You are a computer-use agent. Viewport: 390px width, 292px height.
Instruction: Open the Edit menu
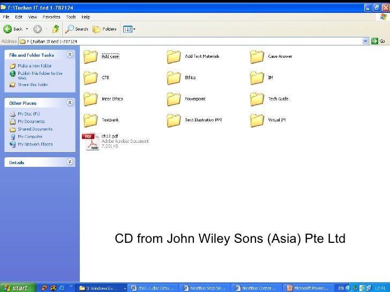click(19, 17)
